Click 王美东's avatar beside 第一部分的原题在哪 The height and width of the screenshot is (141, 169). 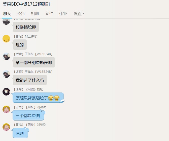pyautogui.click(x=6, y=56)
